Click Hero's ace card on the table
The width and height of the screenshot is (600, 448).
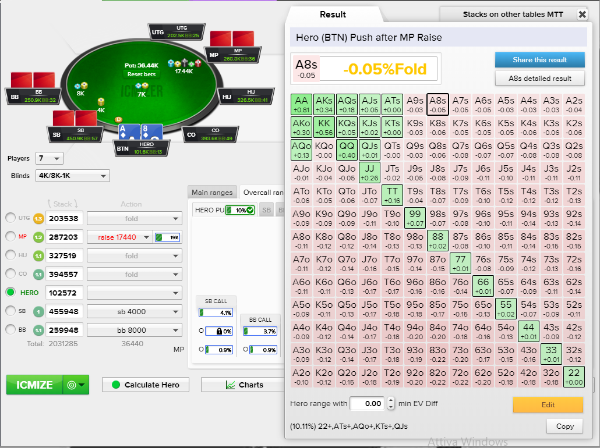(x=129, y=132)
